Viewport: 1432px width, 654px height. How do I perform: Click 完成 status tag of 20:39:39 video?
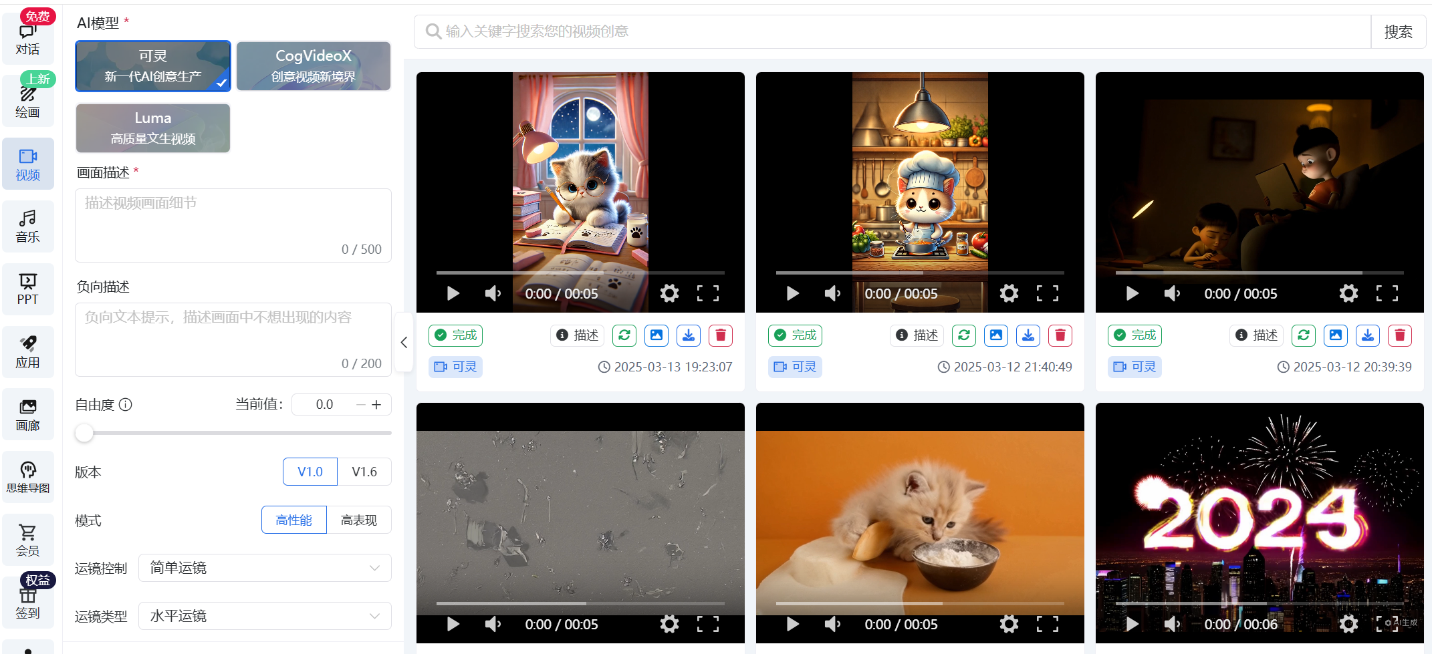point(1135,335)
